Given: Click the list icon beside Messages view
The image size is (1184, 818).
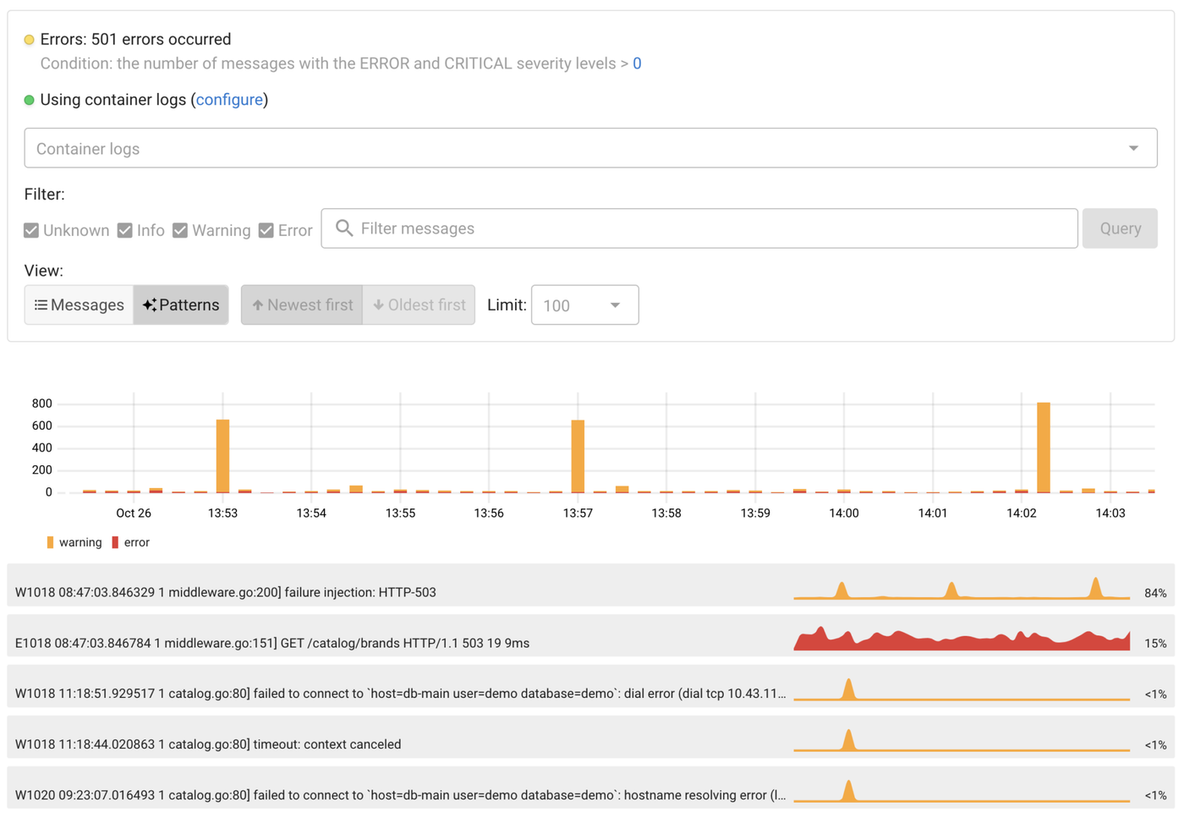Looking at the screenshot, I should point(41,305).
